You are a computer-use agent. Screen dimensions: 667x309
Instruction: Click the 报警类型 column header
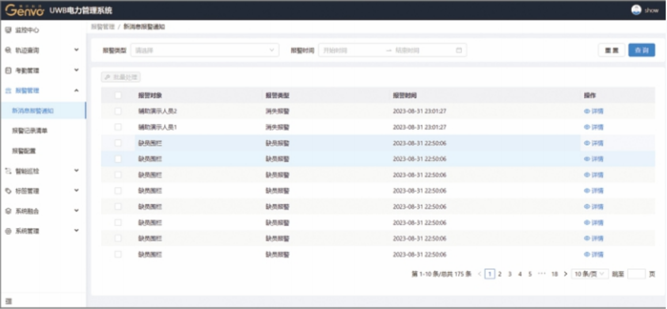[278, 96]
